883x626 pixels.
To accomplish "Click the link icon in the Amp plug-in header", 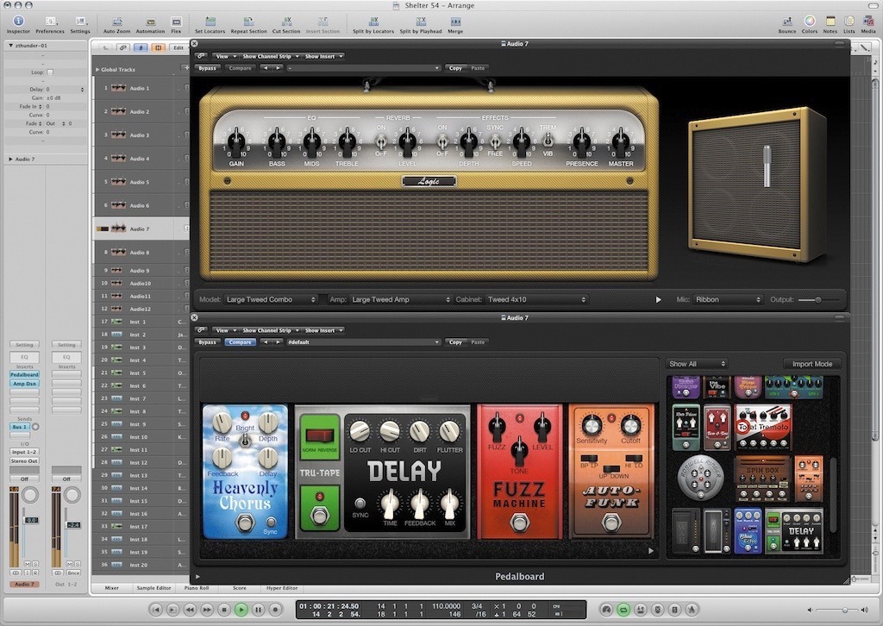I will tap(201, 56).
